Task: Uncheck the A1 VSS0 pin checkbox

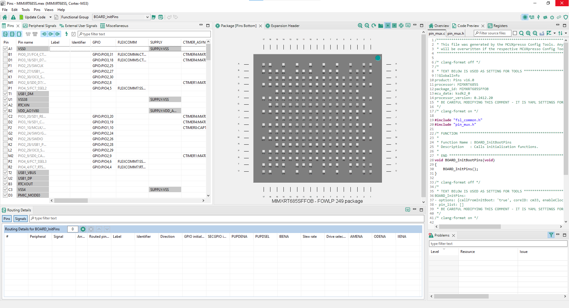Action: (5, 49)
